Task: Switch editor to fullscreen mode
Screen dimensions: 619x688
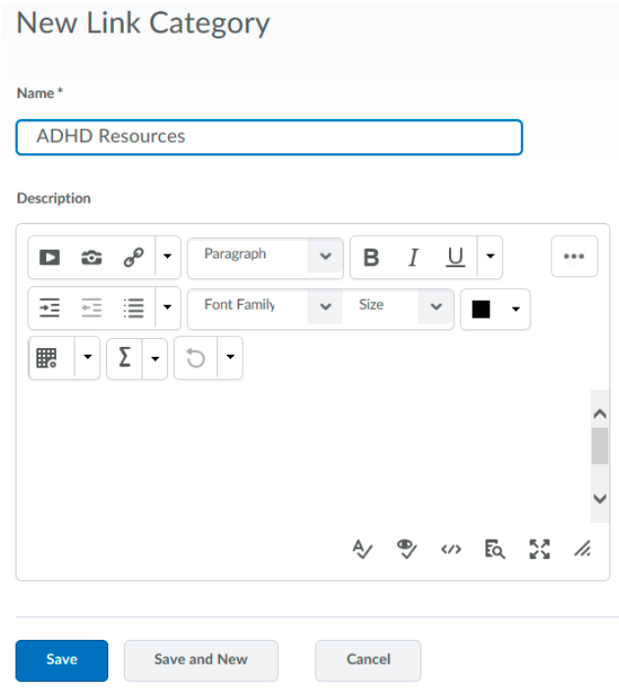Action: tap(539, 549)
